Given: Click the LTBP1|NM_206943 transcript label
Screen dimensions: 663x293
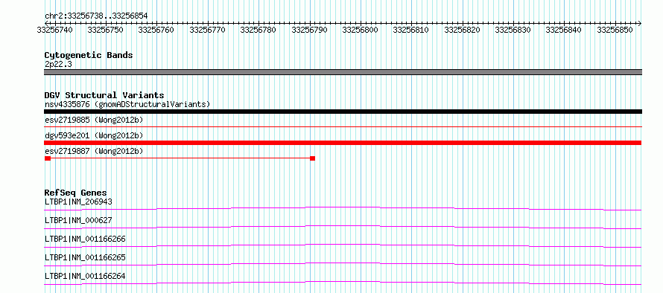Looking at the screenshot, I should tap(78, 202).
